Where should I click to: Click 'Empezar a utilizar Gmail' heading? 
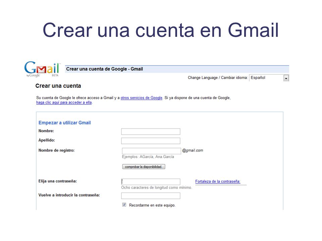[65, 123]
